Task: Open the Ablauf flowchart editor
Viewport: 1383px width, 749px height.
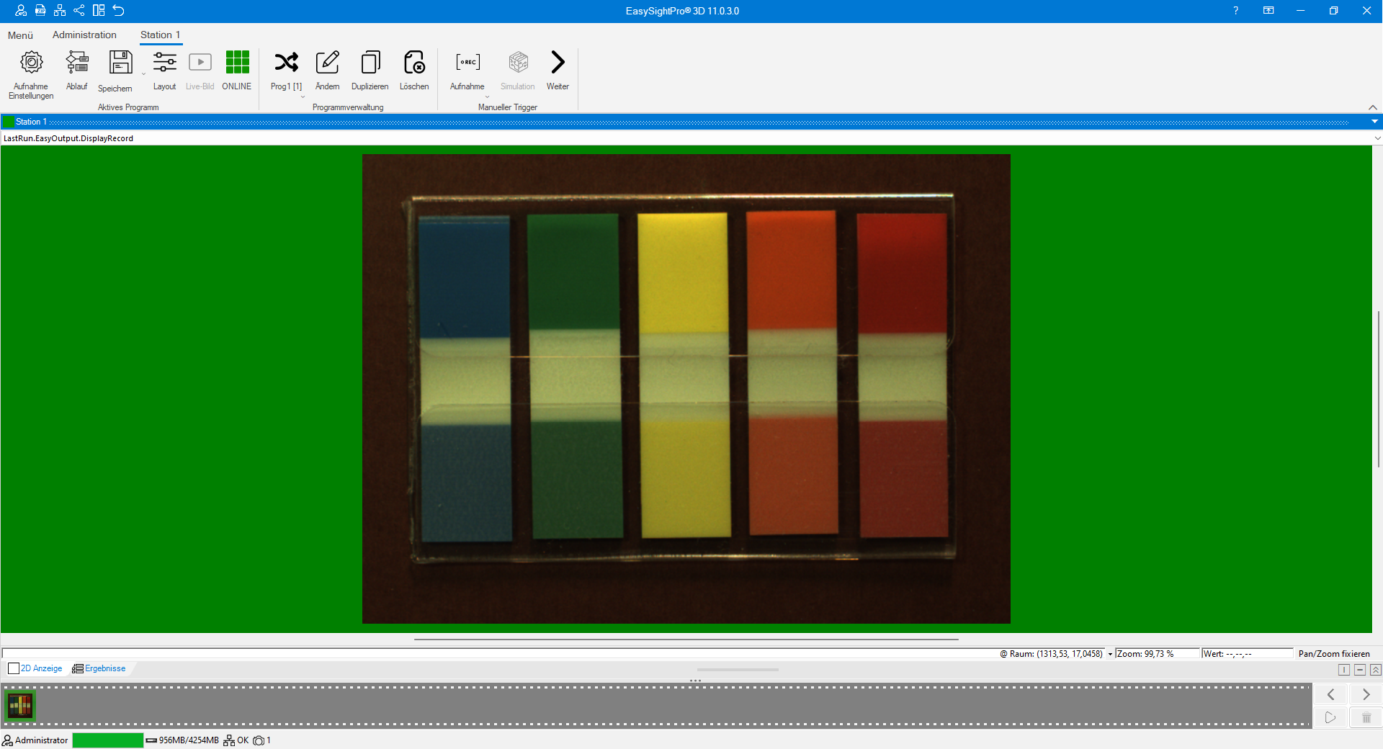Action: pyautogui.click(x=76, y=63)
